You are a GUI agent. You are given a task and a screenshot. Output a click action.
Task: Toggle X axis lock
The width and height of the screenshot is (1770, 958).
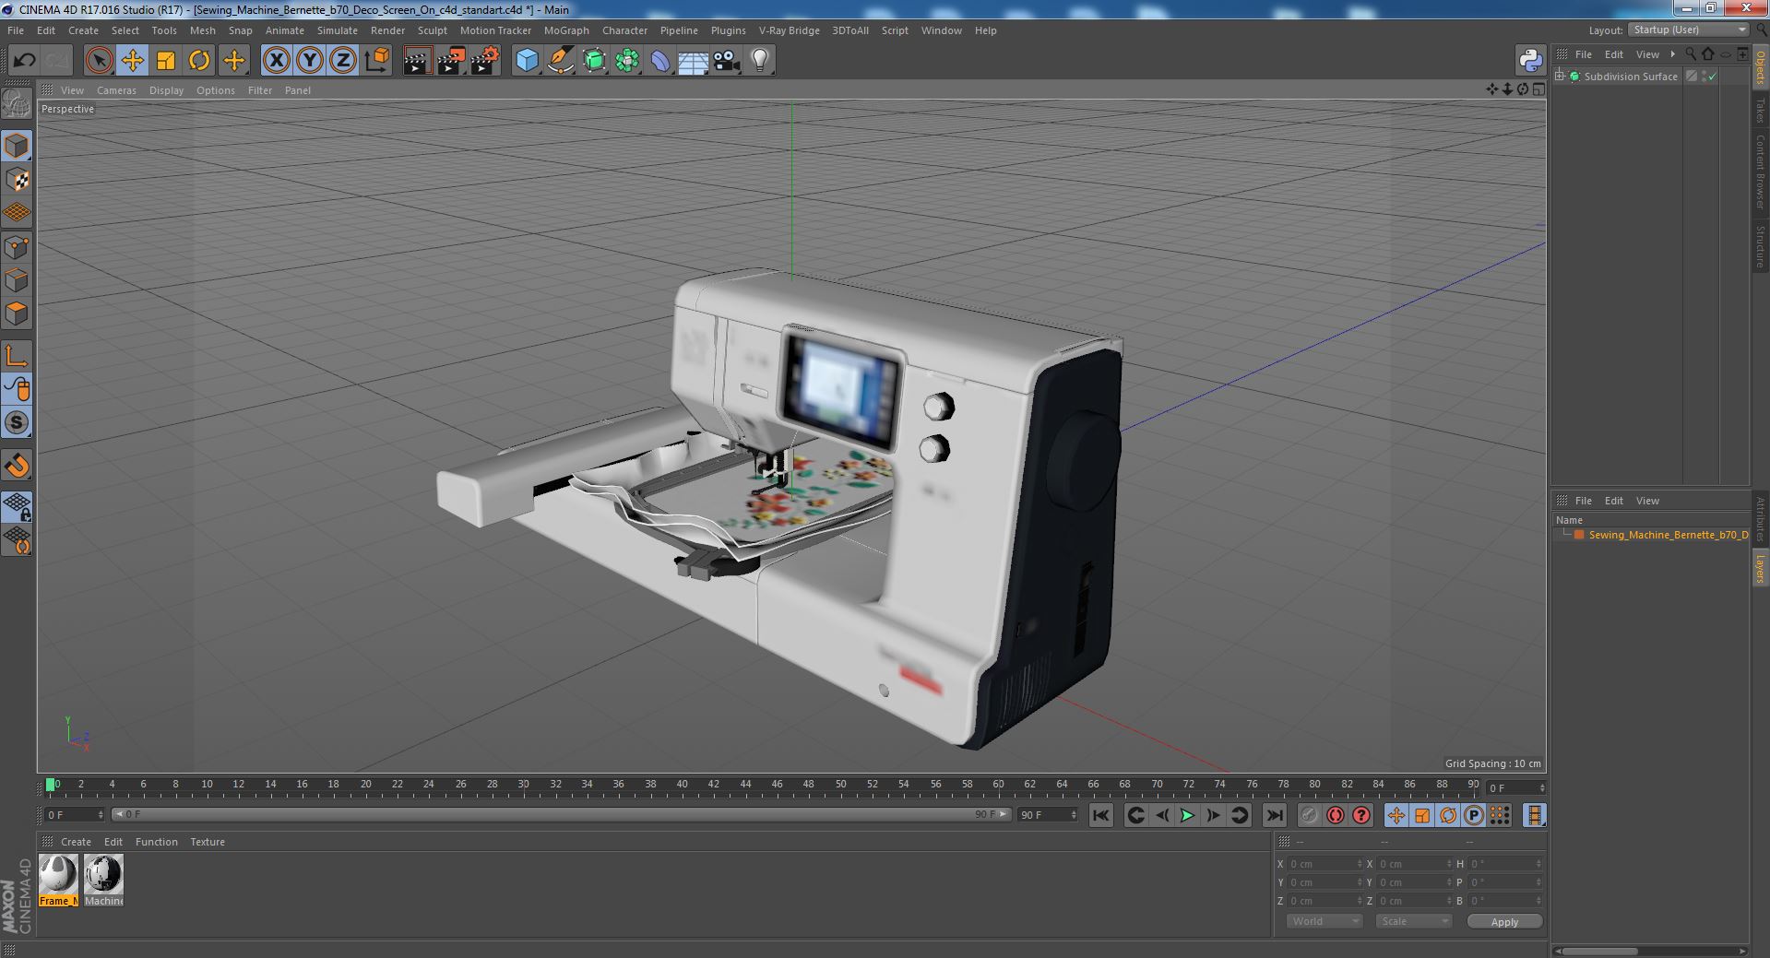[276, 61]
